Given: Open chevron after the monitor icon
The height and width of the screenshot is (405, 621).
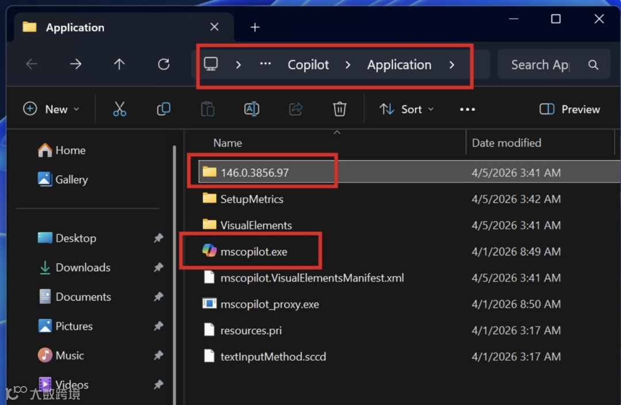Looking at the screenshot, I should (239, 64).
